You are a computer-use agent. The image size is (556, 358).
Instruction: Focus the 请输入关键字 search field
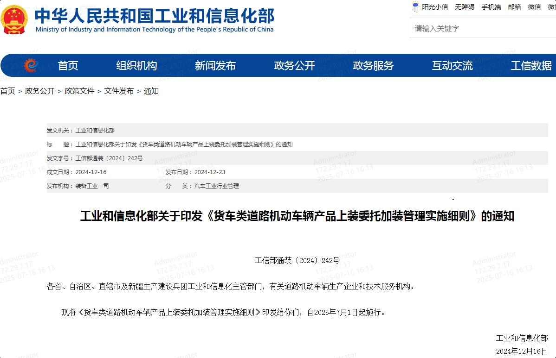483,28
